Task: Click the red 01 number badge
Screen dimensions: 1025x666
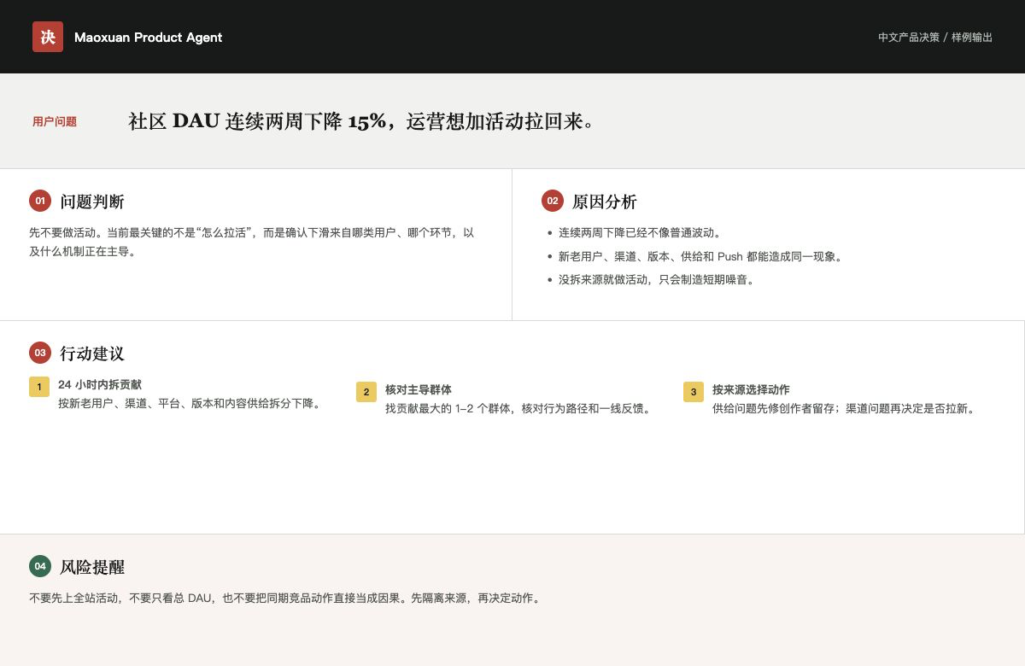Action: [40, 201]
